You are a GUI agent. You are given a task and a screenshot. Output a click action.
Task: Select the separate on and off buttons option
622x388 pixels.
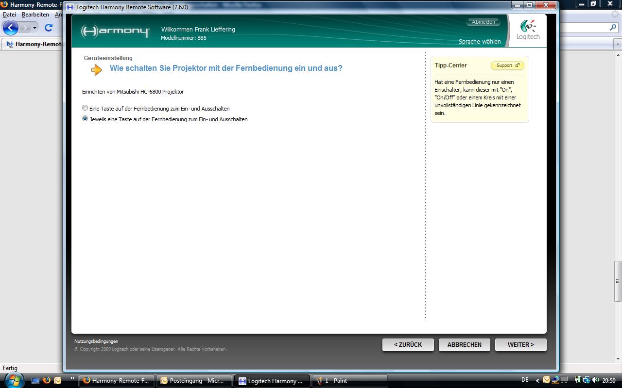click(x=85, y=119)
